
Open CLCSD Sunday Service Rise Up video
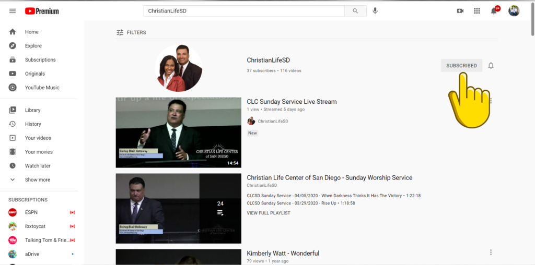click(x=300, y=203)
